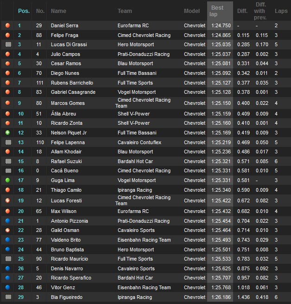Select driver name Rubens Barrichello
Screen dimensions: 291x304
[72, 83]
